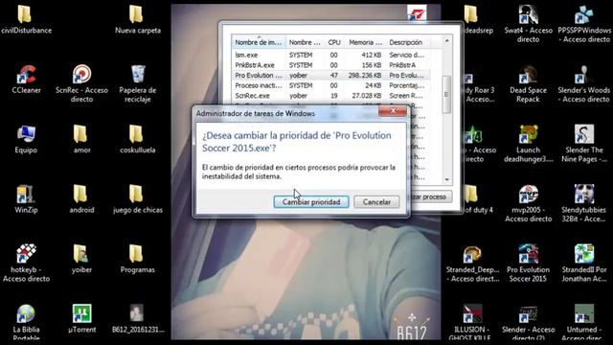This screenshot has width=613, height=345.
Task: Launch the PPSSPPWindows shortcut
Action: 584,15
